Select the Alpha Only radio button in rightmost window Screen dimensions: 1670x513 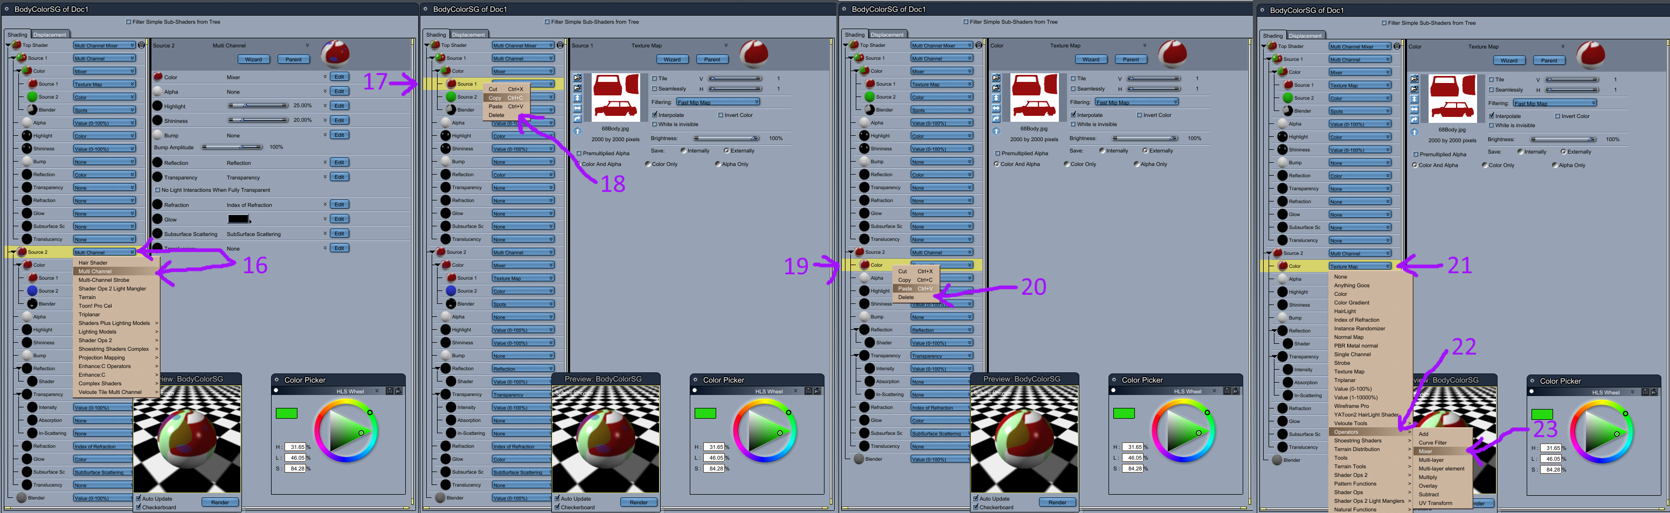1555,165
